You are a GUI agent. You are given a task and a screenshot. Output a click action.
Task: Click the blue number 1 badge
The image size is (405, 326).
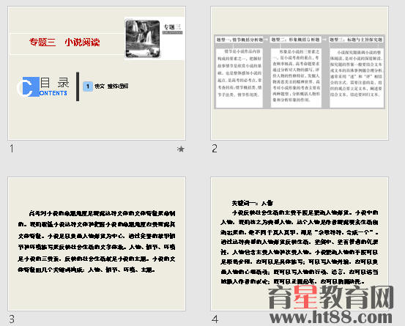[88, 86]
